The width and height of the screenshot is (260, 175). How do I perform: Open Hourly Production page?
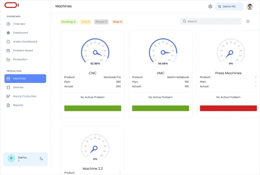pyautogui.click(x=25, y=96)
